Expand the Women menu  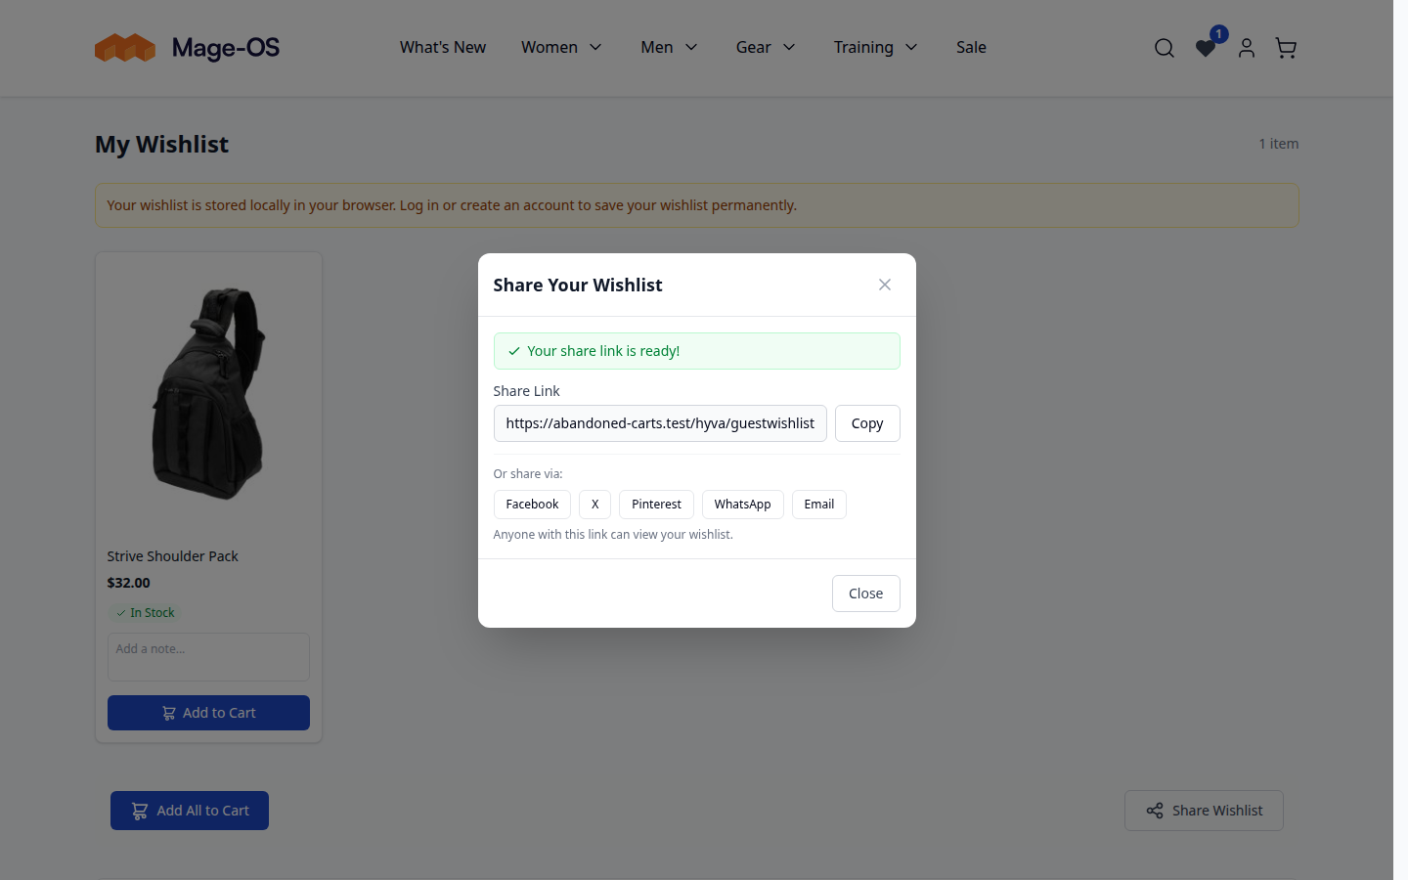point(561,47)
